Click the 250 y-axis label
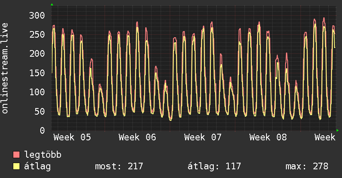Screen dimensions: 342x178 (x=37, y=35)
